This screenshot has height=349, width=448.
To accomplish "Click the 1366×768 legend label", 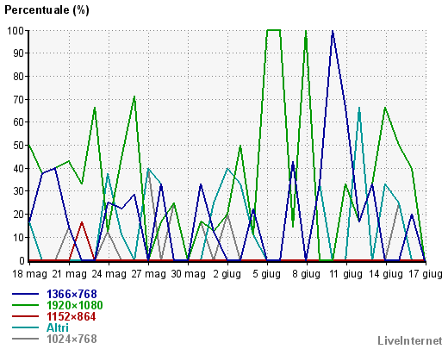I will (72, 294).
